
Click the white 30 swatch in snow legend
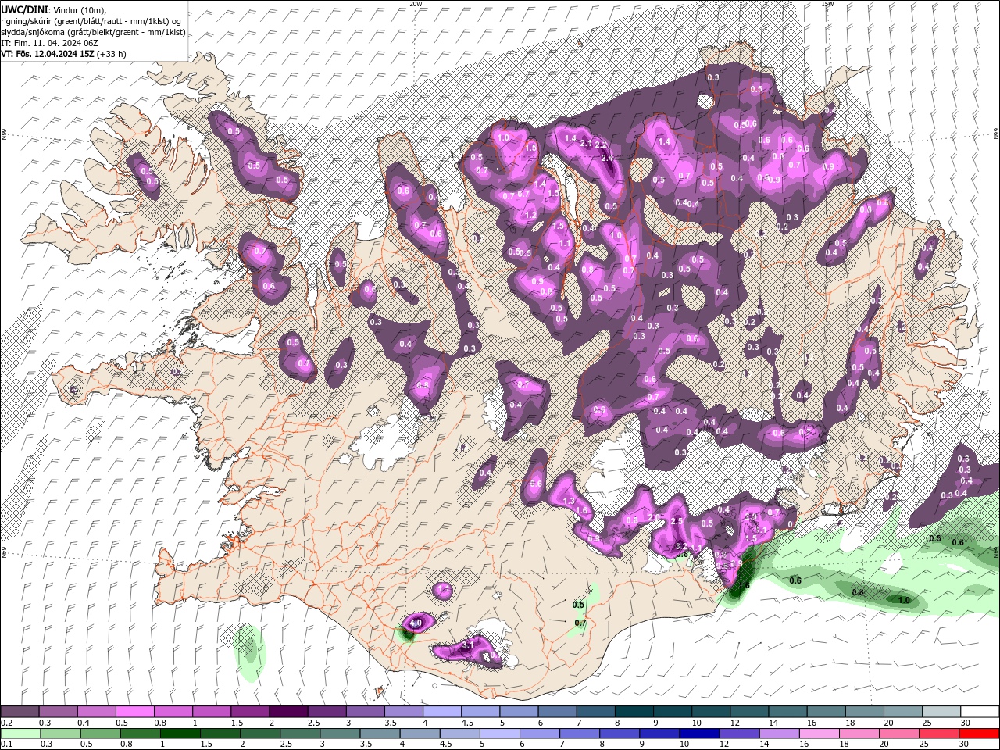coord(980,712)
